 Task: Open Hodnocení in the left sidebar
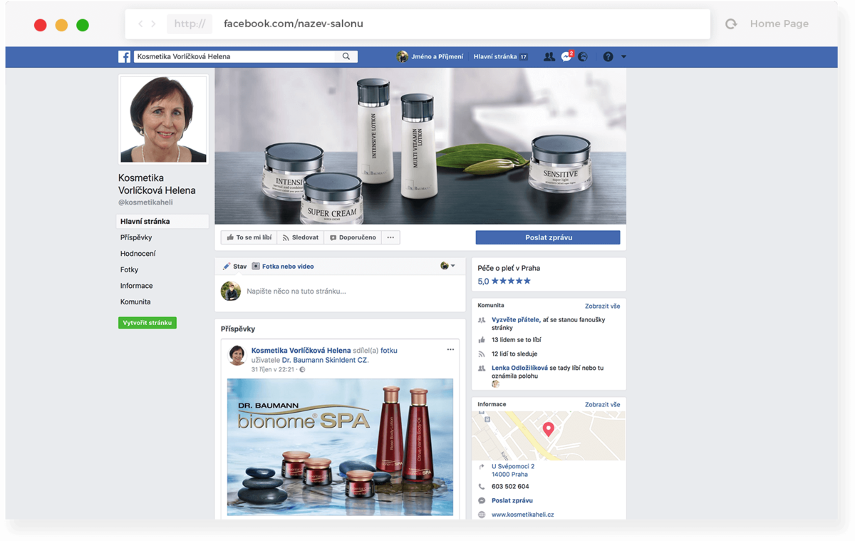pos(138,254)
